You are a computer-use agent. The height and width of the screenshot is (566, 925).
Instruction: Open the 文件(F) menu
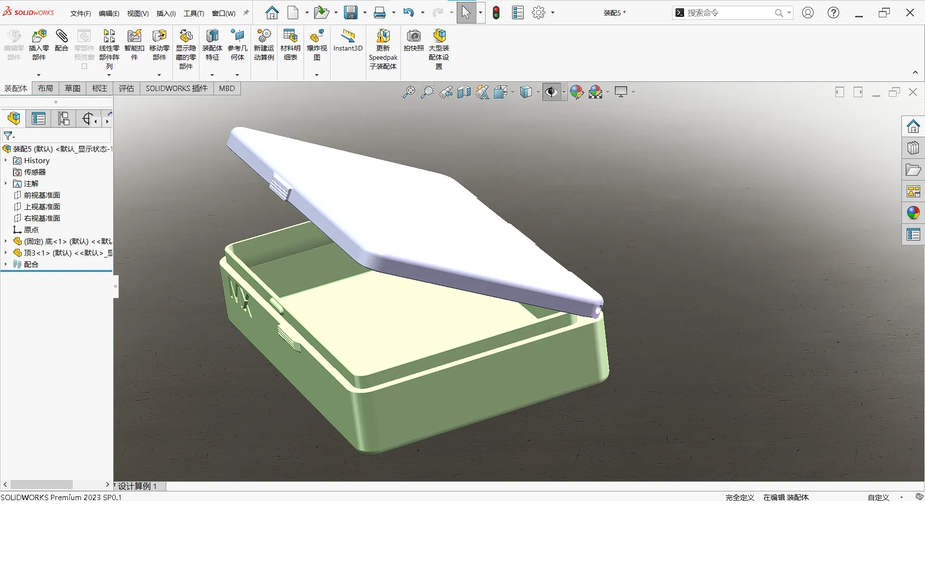pos(80,13)
